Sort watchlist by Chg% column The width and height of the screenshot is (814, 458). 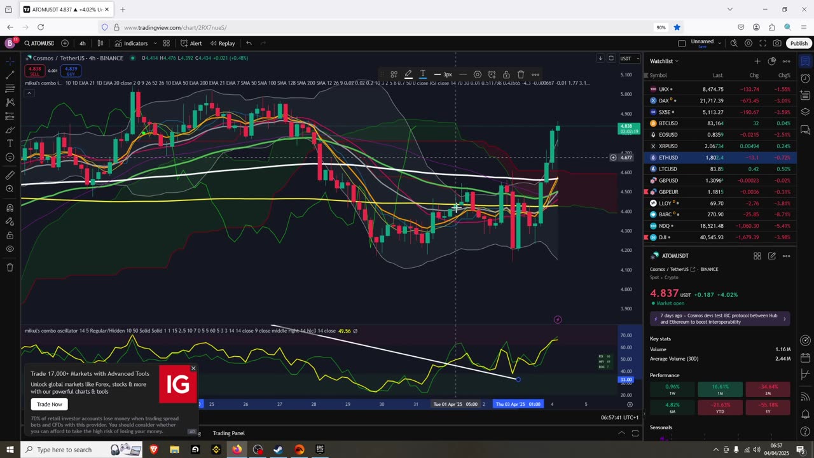point(785,76)
